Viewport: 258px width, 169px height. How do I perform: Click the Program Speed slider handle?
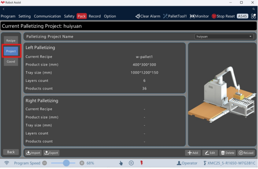66,163
